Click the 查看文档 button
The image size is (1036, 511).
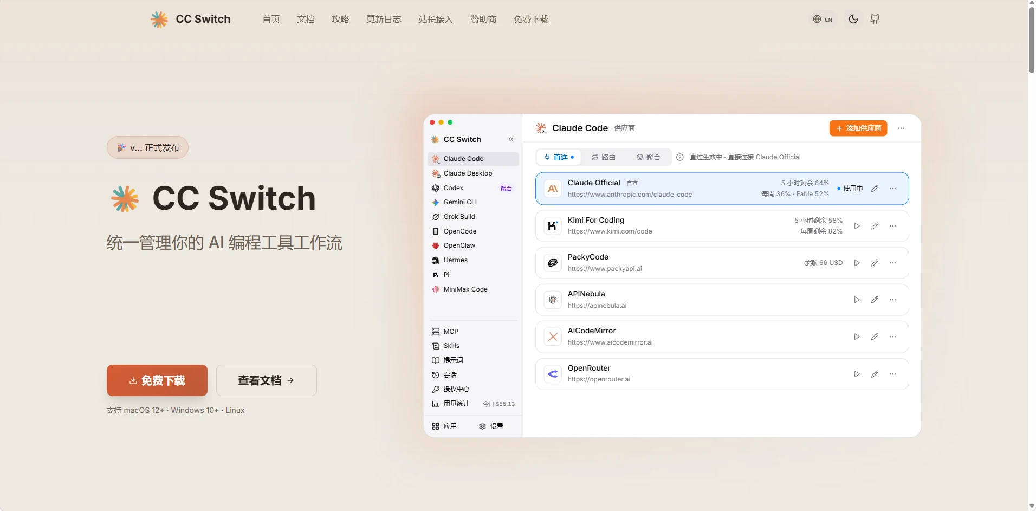(266, 380)
